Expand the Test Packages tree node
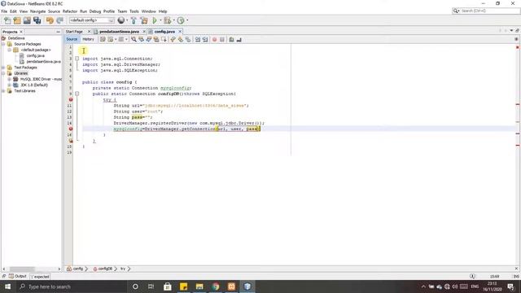This screenshot has height=293, width=521. click(x=3, y=68)
